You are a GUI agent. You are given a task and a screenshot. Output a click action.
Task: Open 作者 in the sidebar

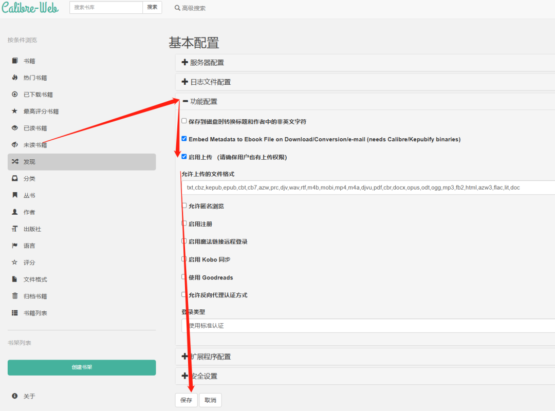pos(29,212)
